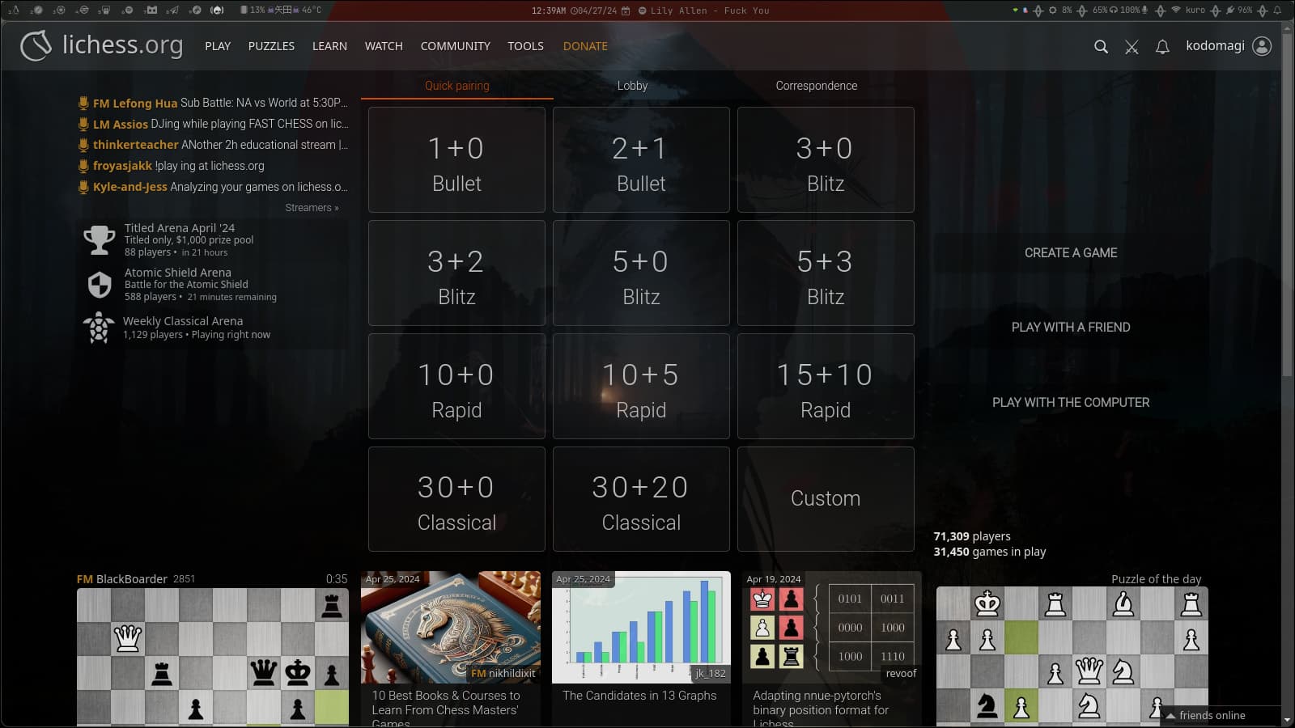Select the 10+5 Rapid pairing

point(641,387)
